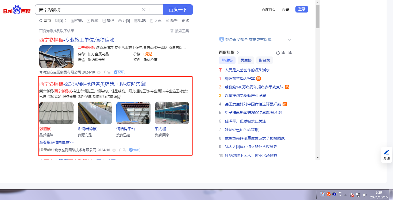393x200 pixels.
Task: Refresh hot searches with 换一换
Action: 284,53
